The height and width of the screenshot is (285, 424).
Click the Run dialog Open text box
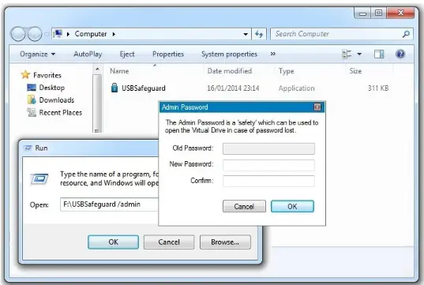109,204
